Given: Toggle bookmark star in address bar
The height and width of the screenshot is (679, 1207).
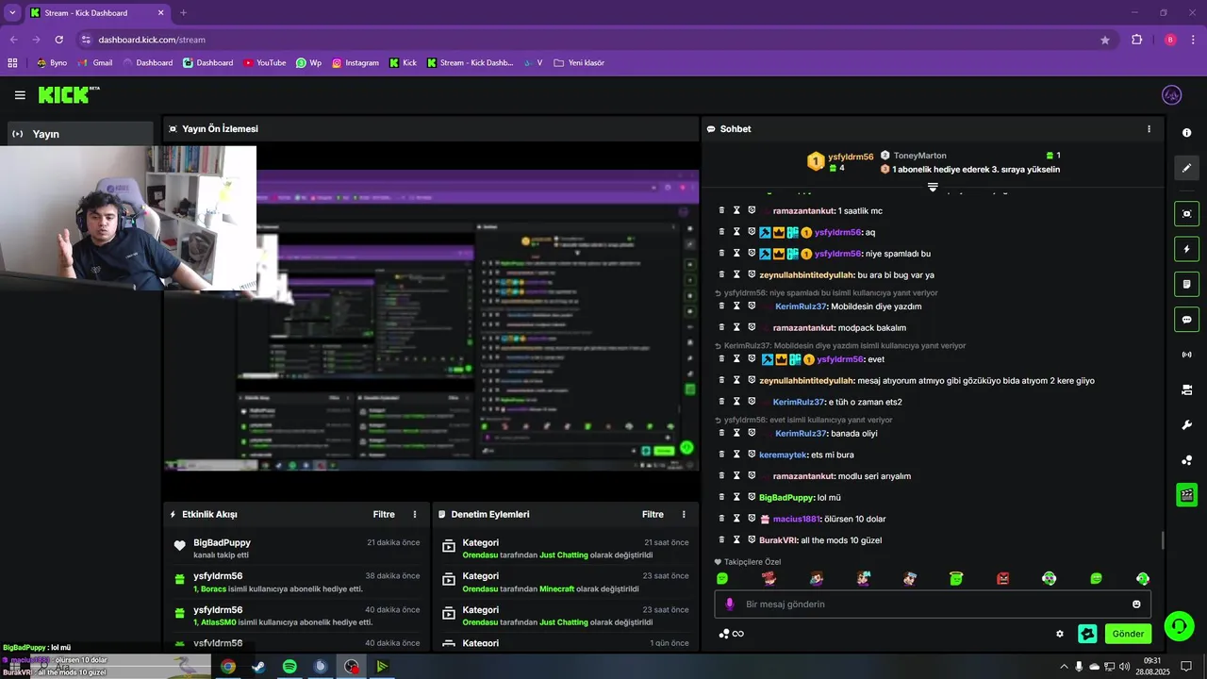Looking at the screenshot, I should (x=1105, y=40).
